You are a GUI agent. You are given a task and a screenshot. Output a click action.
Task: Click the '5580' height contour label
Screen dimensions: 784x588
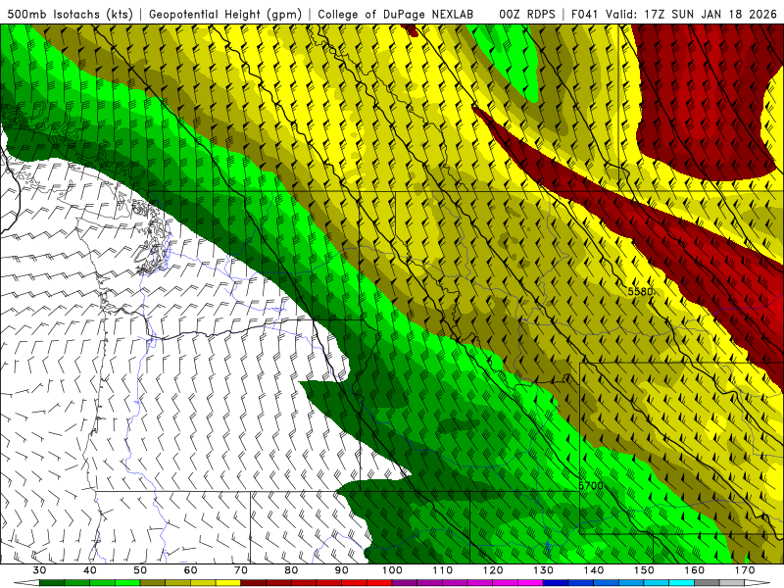click(x=640, y=291)
